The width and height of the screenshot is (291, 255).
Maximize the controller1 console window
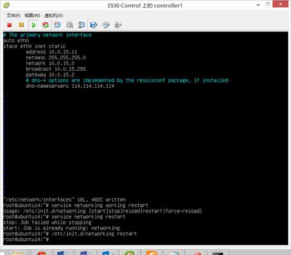tap(267, 4)
